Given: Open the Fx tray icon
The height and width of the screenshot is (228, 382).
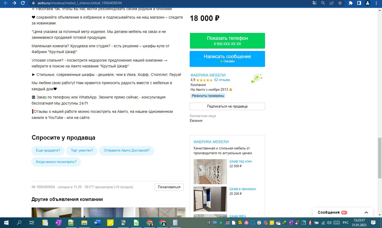Looking at the screenshot, I should [304, 223].
